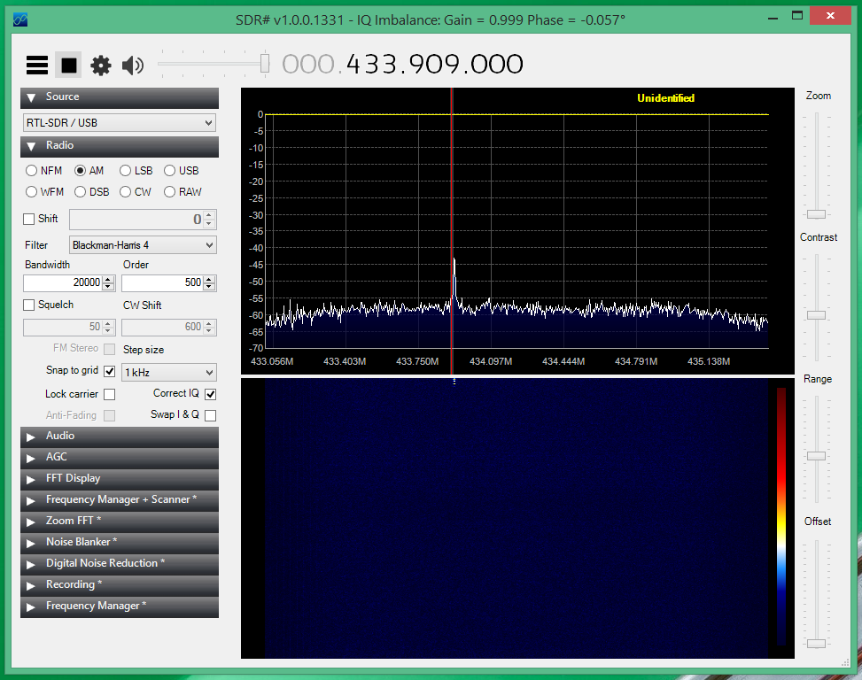Close the SDR# window
The height and width of the screenshot is (680, 862).
[831, 16]
